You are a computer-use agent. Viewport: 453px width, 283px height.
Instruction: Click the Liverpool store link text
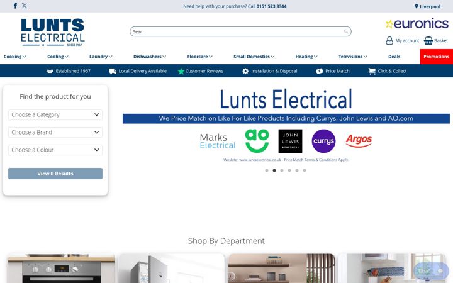[430, 6]
